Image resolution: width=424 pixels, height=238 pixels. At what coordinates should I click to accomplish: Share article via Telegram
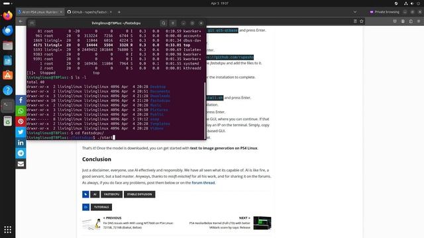pos(21,153)
